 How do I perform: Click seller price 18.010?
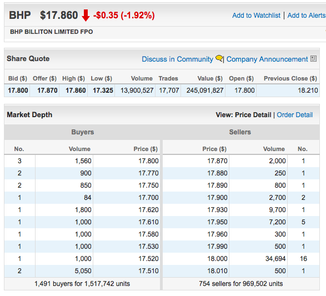click(217, 271)
